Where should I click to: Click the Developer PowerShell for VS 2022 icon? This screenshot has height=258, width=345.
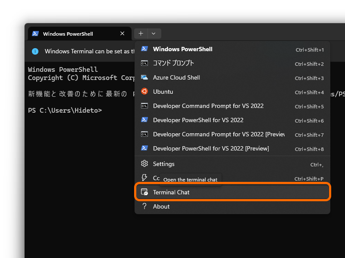(144, 120)
